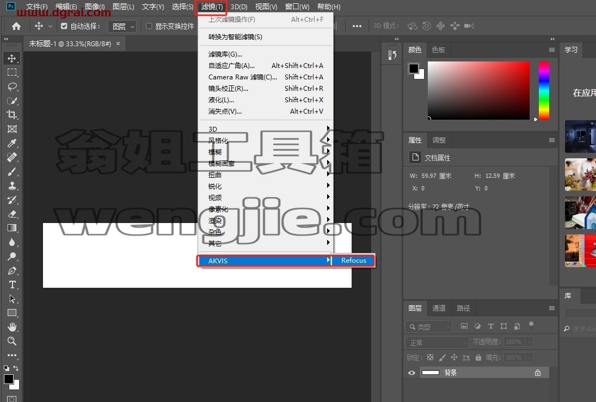The height and width of the screenshot is (402, 596).
Task: Toggle the 显示变换控件 checkbox
Action: tap(149, 26)
